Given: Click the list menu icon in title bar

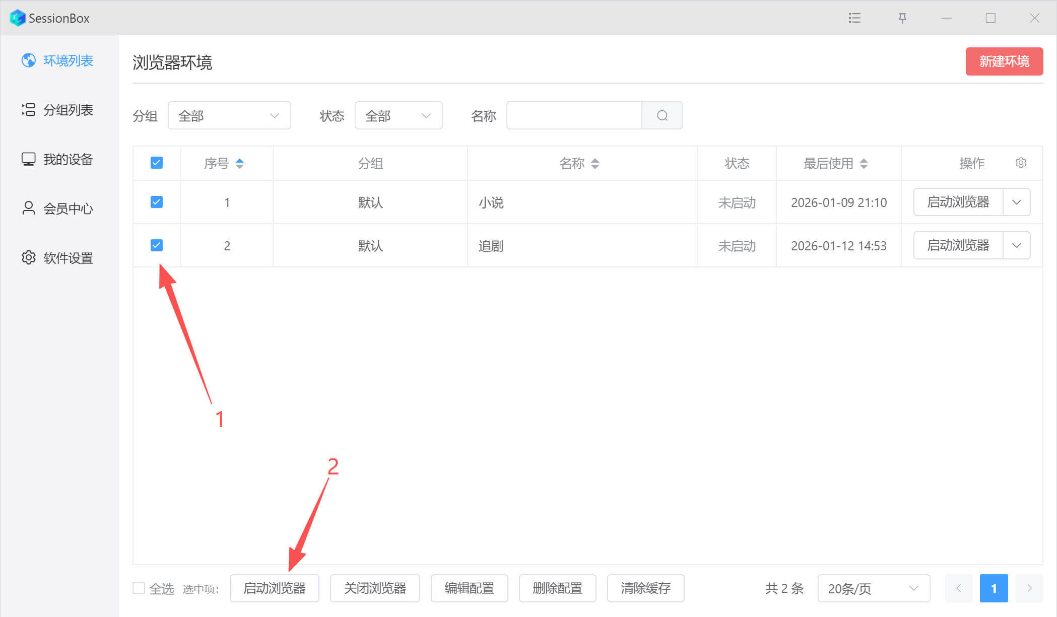Looking at the screenshot, I should click(x=854, y=18).
